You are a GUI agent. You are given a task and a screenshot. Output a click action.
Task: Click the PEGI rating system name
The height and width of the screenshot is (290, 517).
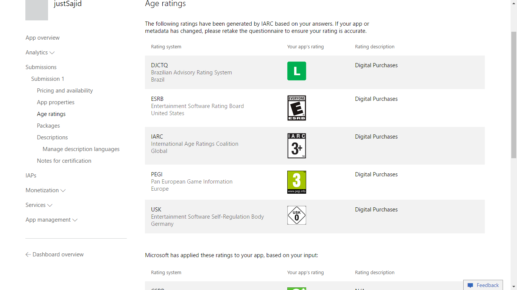tap(157, 174)
